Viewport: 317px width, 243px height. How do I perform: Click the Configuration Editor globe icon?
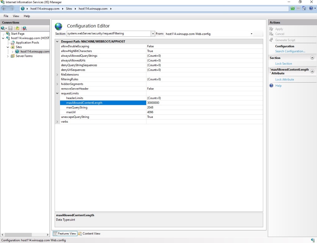(59, 26)
